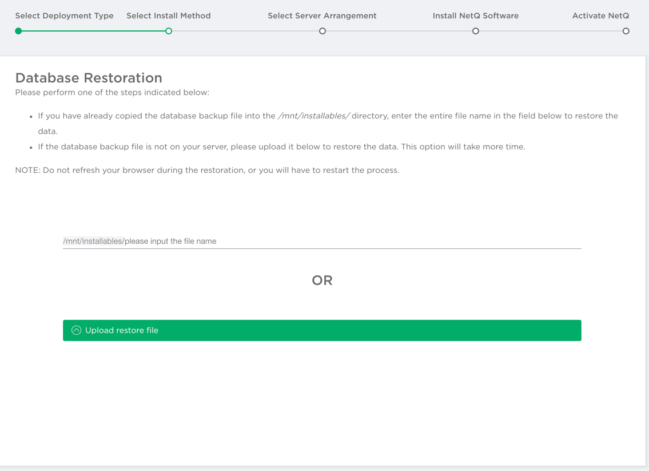Go to the Select Deployment Type step label
This screenshot has width=649, height=471.
[x=64, y=16]
